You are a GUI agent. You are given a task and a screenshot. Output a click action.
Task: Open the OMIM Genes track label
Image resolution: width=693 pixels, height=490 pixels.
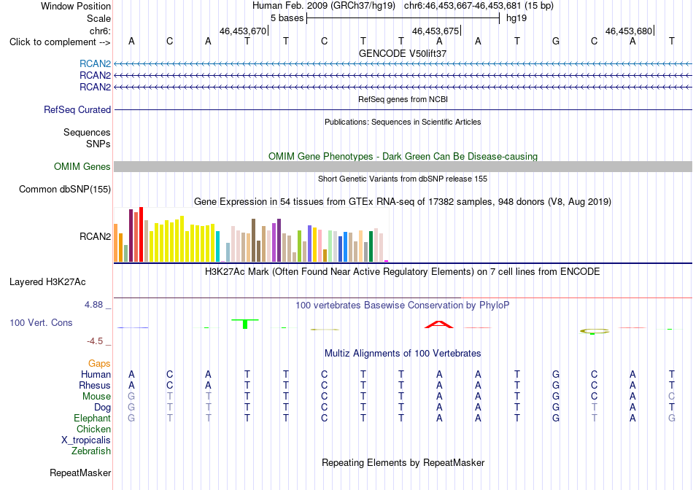click(82, 166)
